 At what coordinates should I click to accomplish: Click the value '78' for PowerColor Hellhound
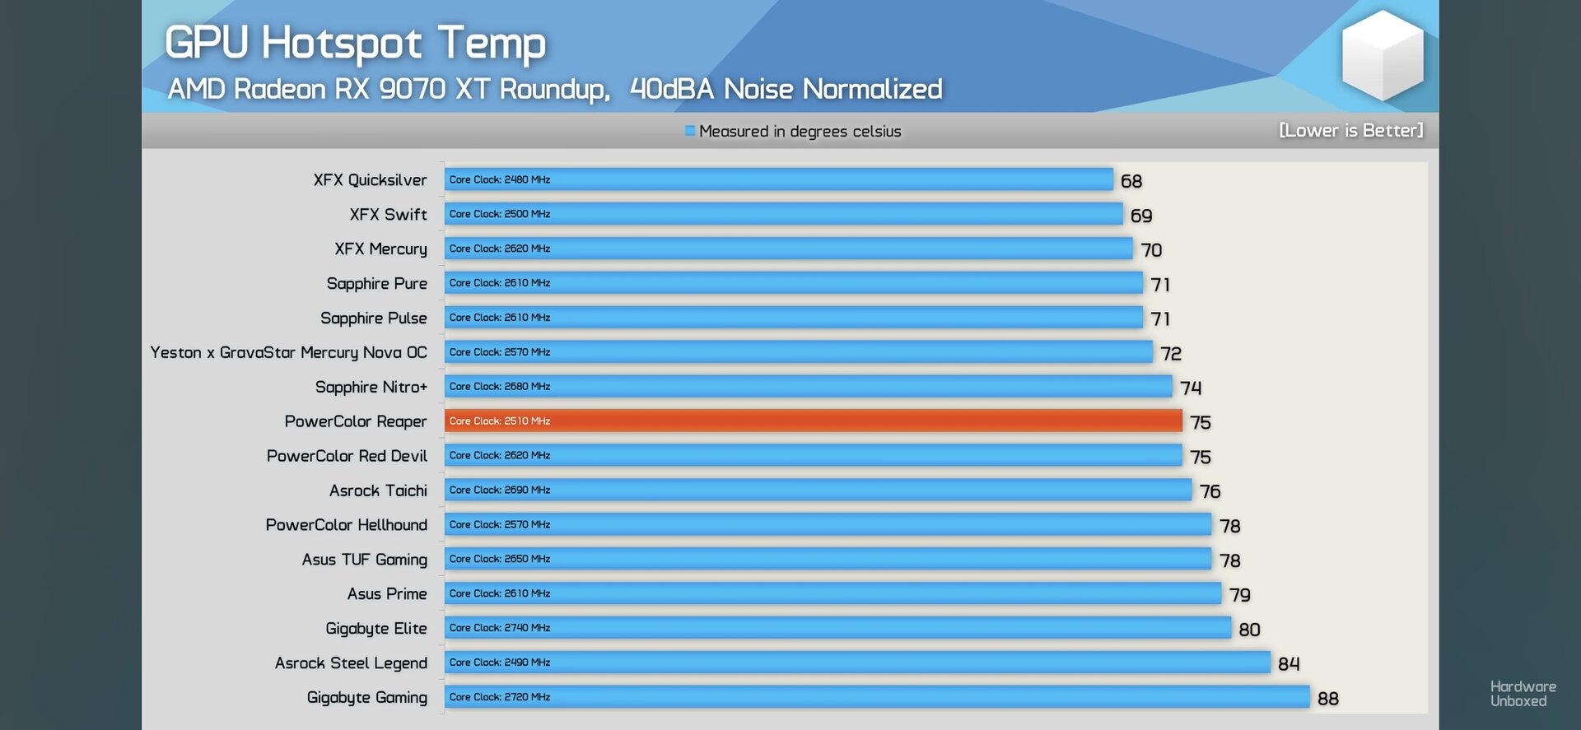pyautogui.click(x=1230, y=527)
